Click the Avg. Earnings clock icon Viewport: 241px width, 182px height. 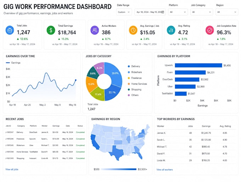coord(133,30)
